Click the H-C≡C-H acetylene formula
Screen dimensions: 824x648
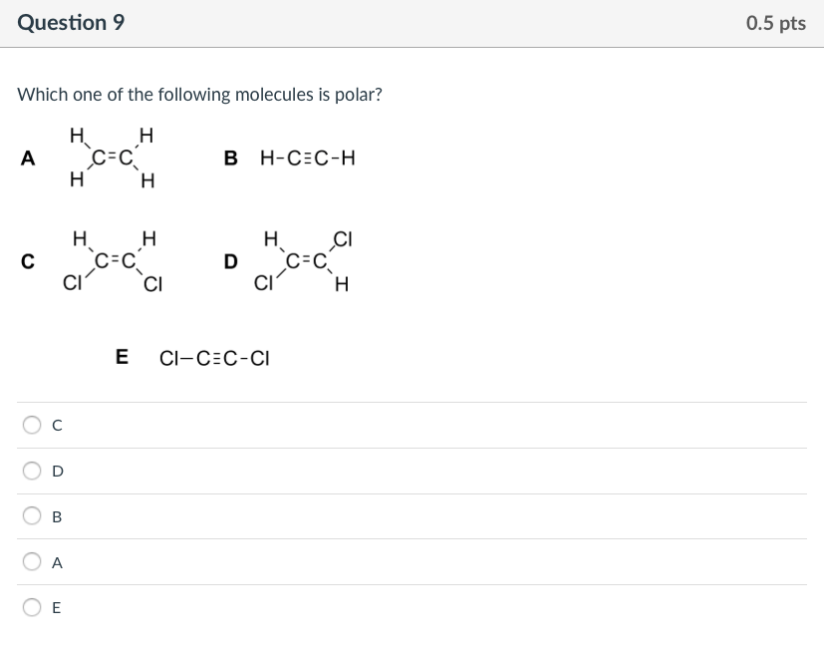(x=307, y=158)
